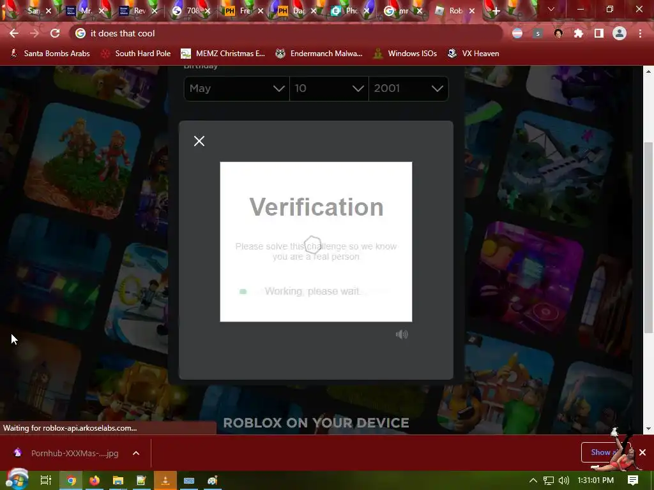Click the face avatar extension icon
Viewport: 654px width, 490px height.
point(558,33)
